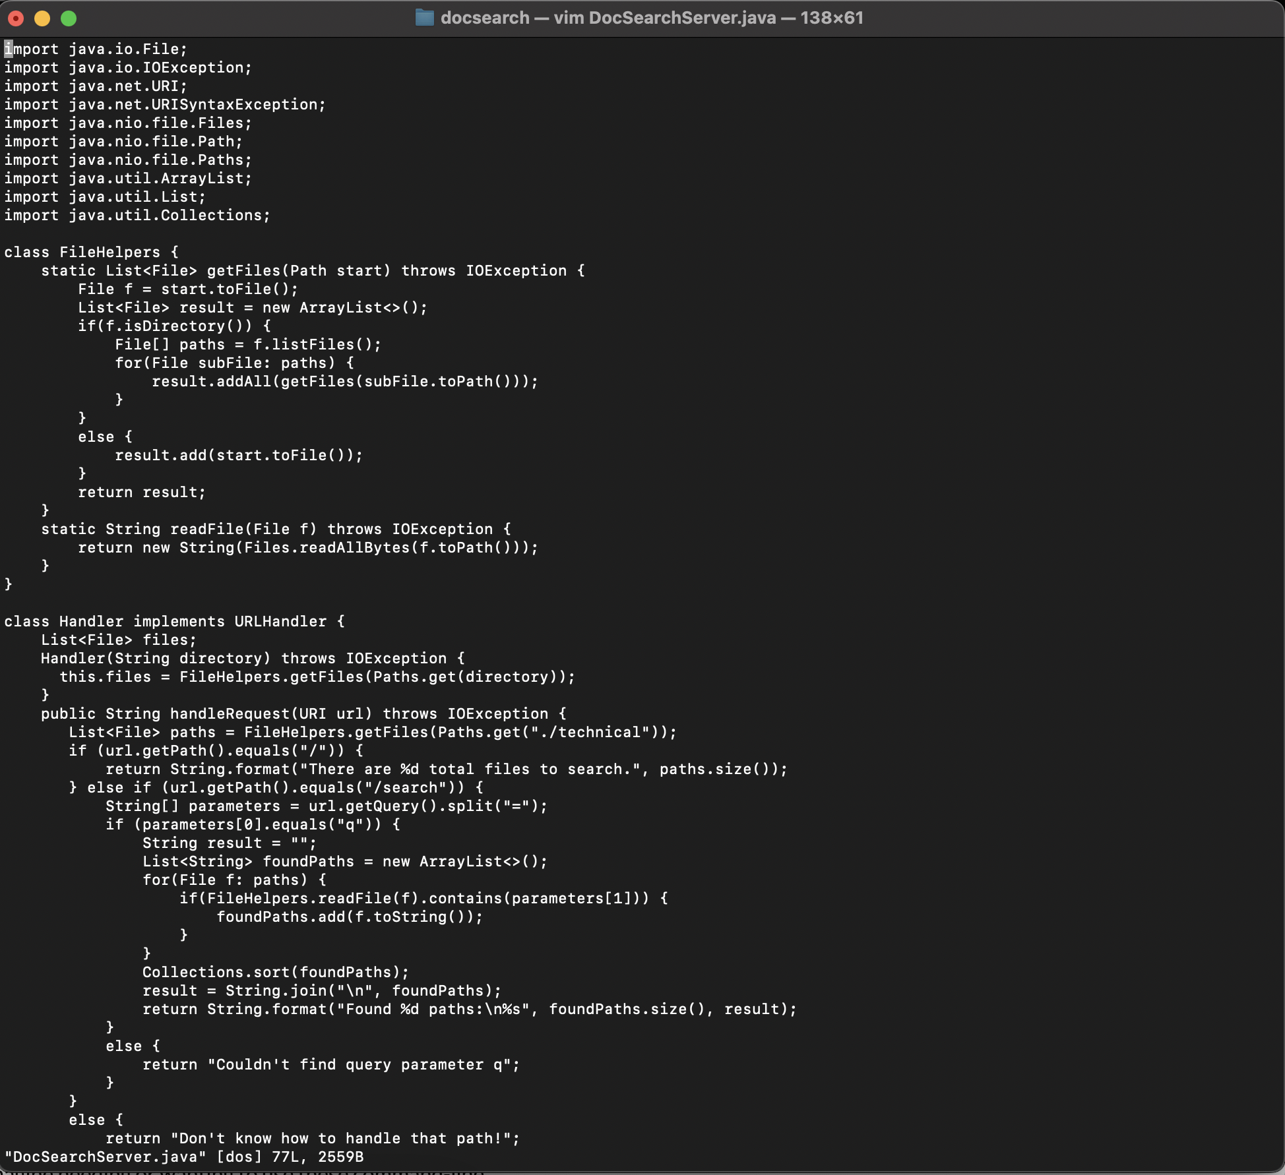Screen dimensions: 1285x1175
Task: Click the vim status line '"DocSearchServer.java" [dos] 77L, 2559B'
Action: [x=184, y=1157]
